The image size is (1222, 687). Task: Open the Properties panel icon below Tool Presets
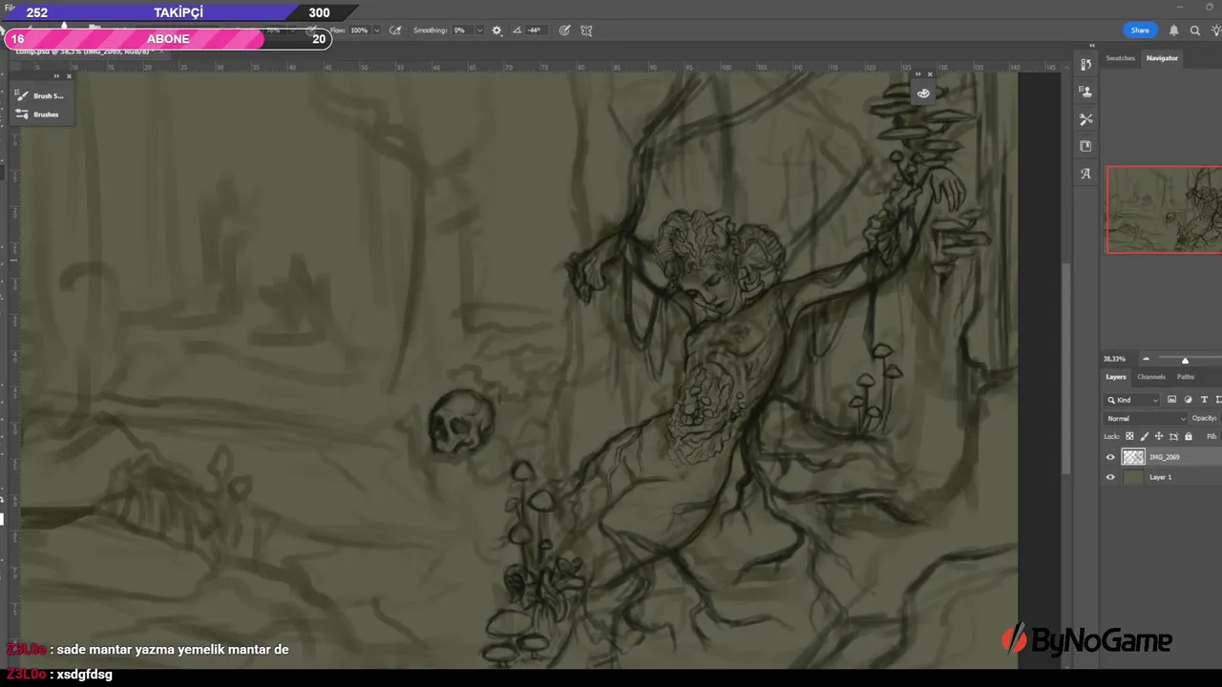(x=1085, y=146)
